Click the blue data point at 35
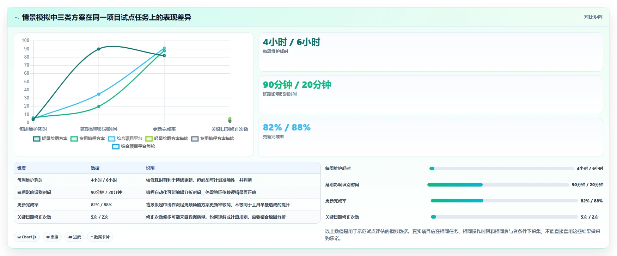 pyautogui.click(x=99, y=94)
